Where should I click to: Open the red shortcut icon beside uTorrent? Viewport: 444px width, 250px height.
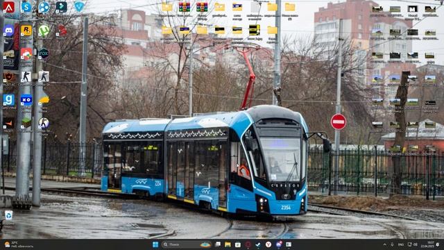coord(62,31)
